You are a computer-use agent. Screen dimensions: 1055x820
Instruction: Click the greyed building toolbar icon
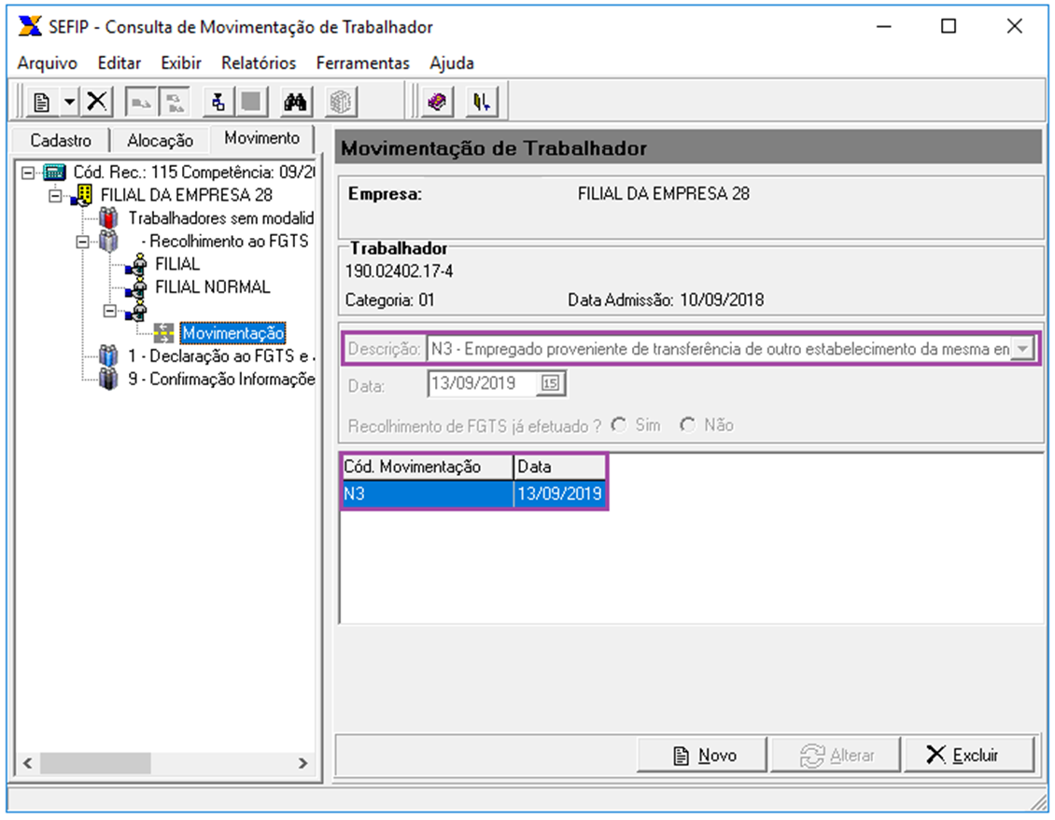click(x=340, y=103)
